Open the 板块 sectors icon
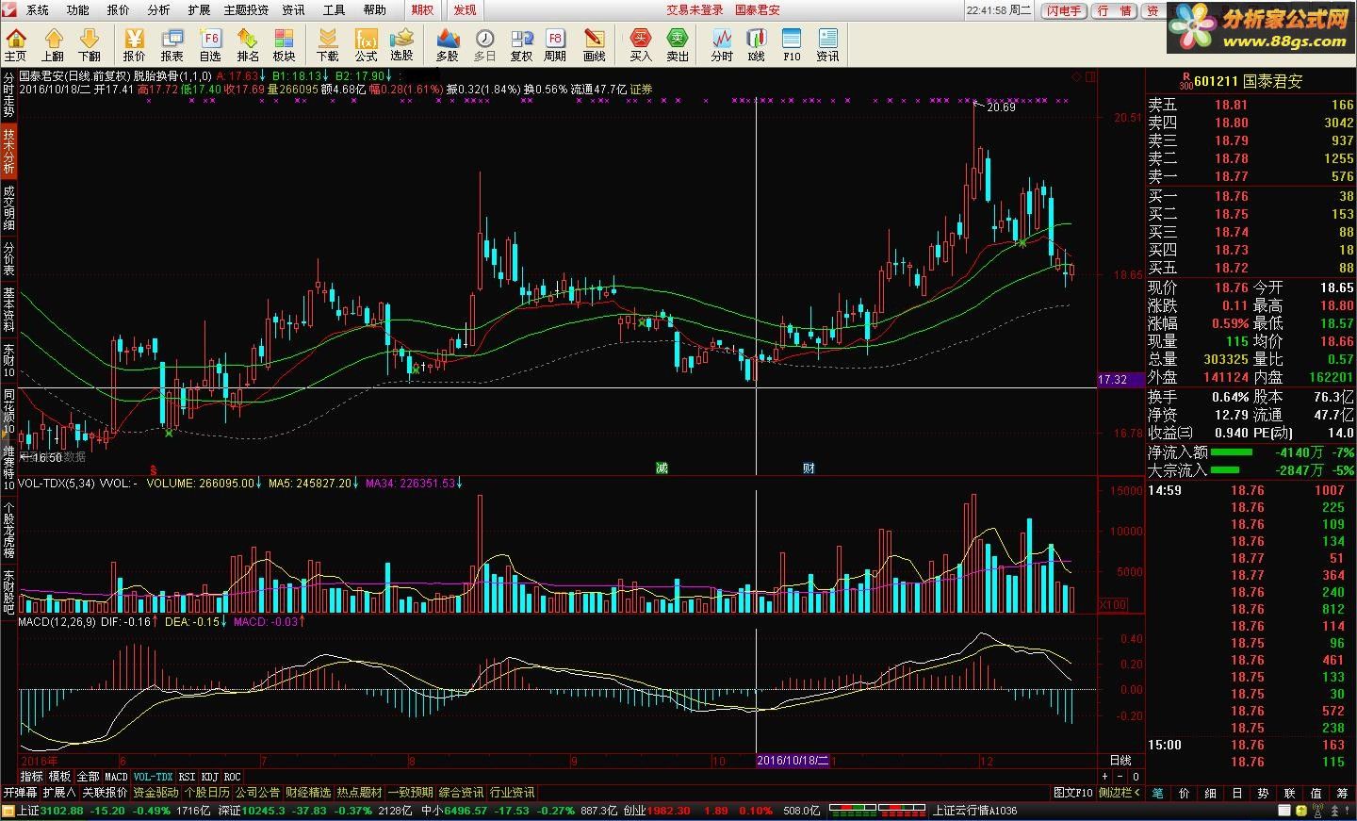 point(284,44)
